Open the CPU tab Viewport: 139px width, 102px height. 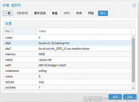[67, 13]
